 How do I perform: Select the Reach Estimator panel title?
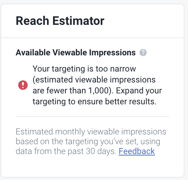[60, 21]
